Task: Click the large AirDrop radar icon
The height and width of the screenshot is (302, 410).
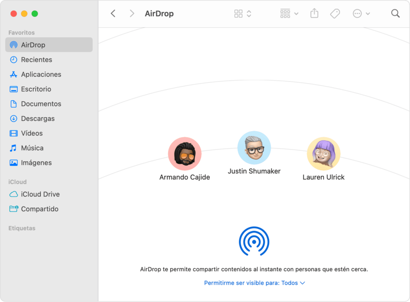Action: (254, 242)
